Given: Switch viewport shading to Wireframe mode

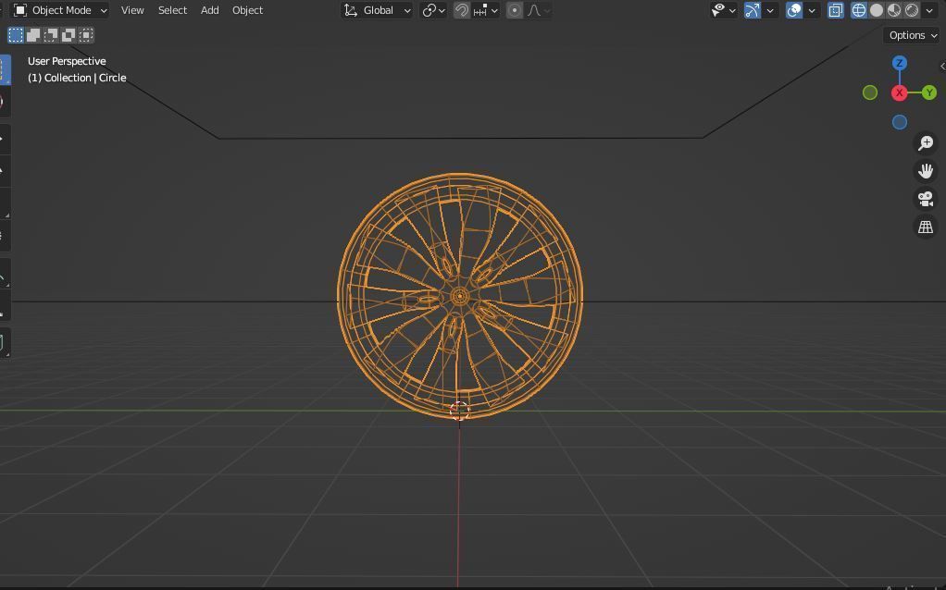Looking at the screenshot, I should coord(859,10).
